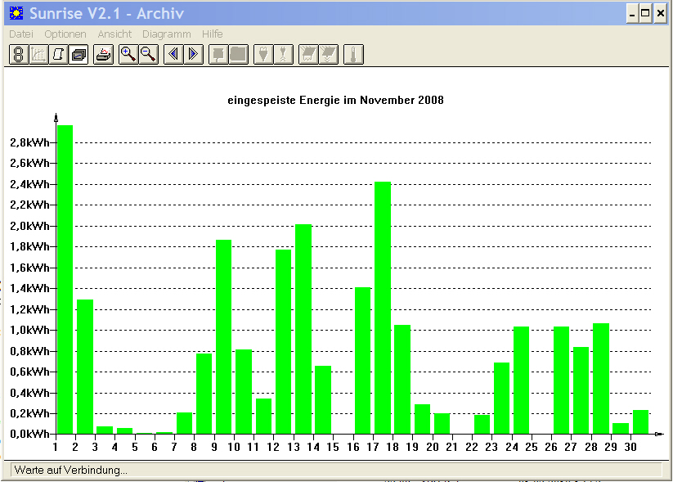Click the green bar for day 24
This screenshot has width=673, height=482.
tap(522, 381)
